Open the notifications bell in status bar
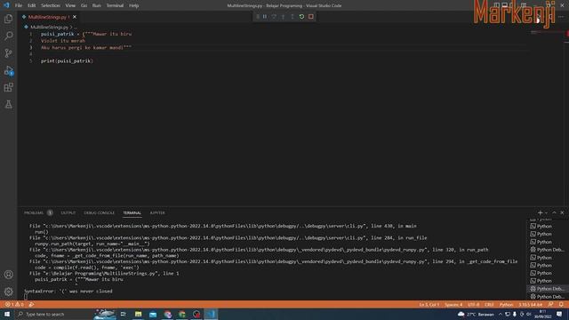The width and height of the screenshot is (569, 320). [x=561, y=305]
